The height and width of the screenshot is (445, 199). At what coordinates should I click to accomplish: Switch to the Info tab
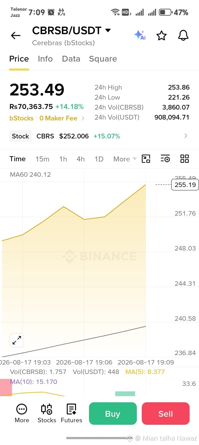(45, 59)
